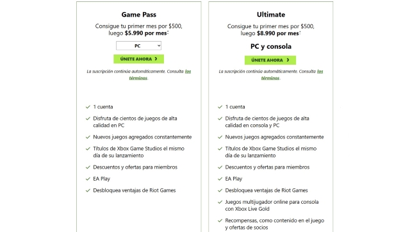This screenshot has width=410, height=232.
Task: Click checkmark beside Juegos multijugador online feature
Action: (x=220, y=202)
